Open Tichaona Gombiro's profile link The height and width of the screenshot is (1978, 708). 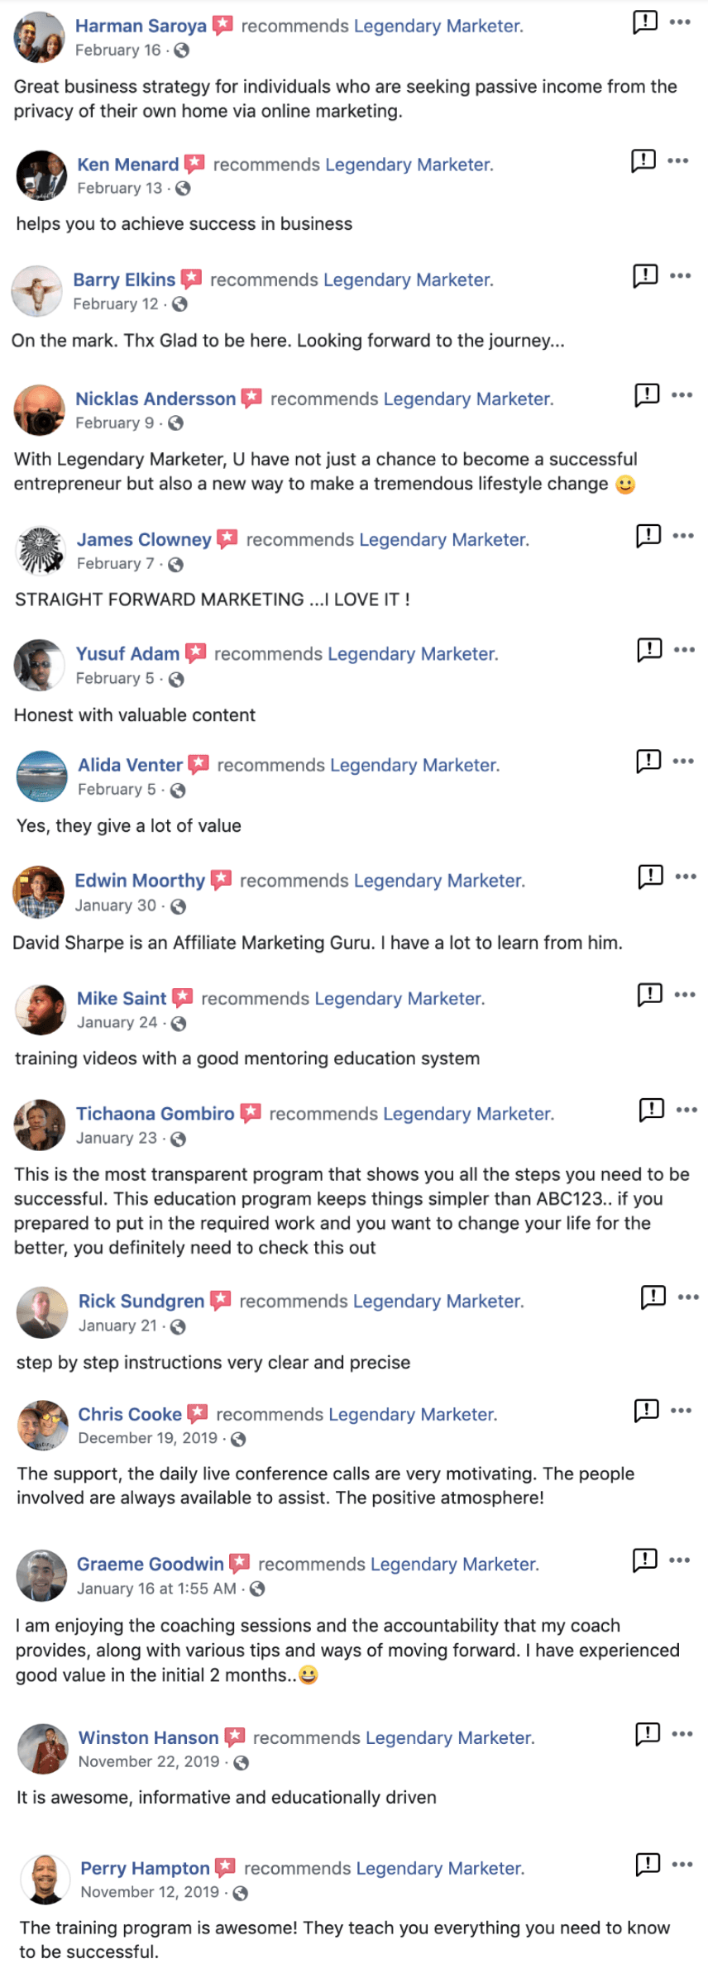155,1113
